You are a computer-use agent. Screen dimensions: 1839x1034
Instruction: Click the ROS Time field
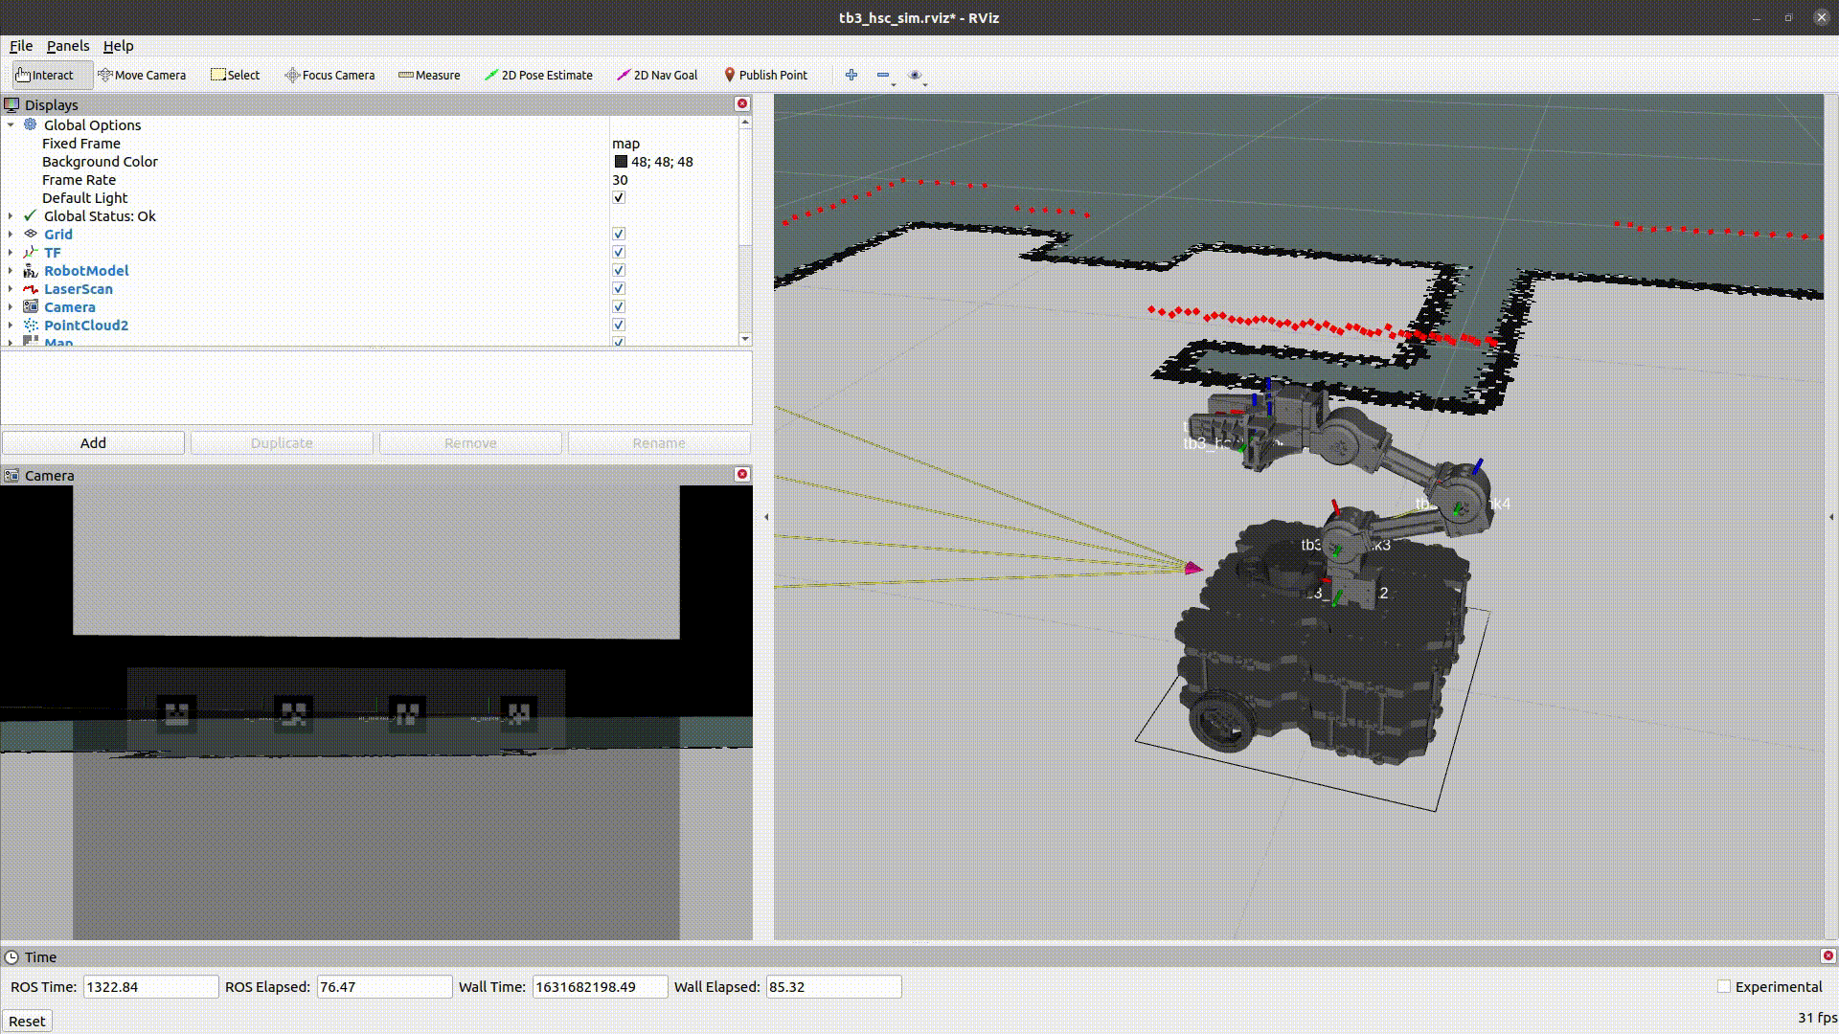[x=150, y=987]
